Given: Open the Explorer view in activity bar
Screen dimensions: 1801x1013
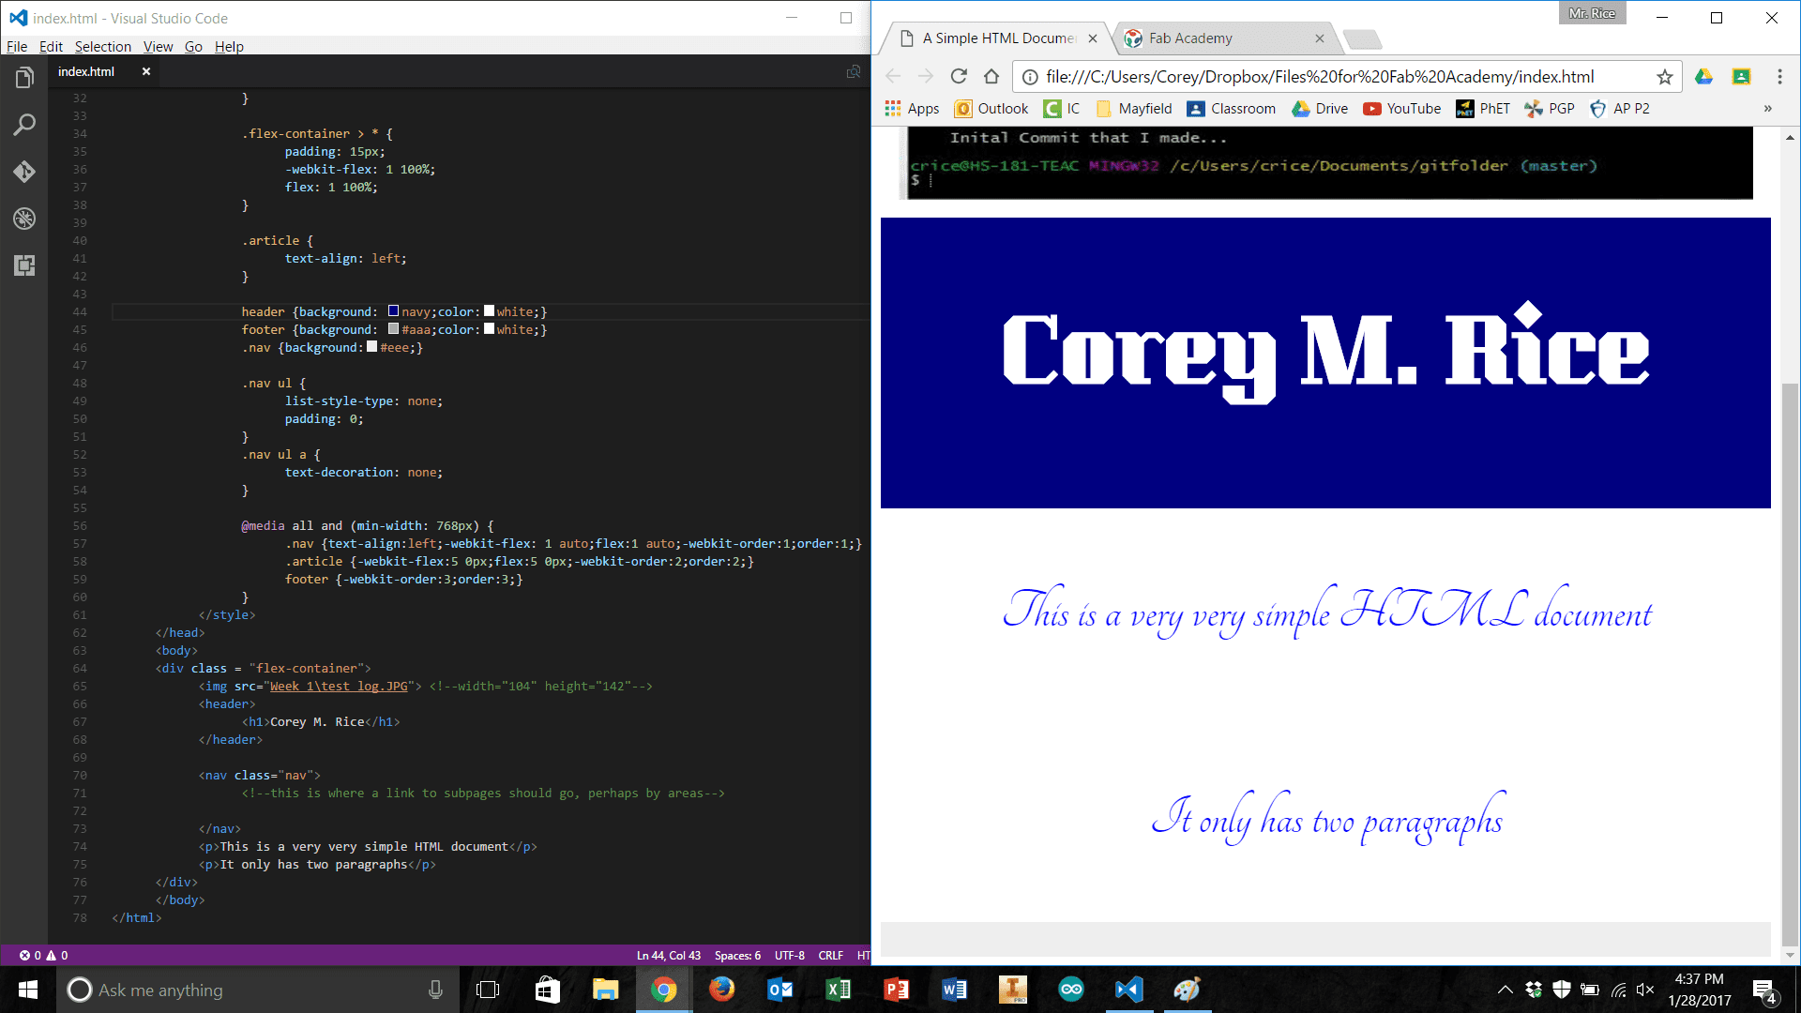Looking at the screenshot, I should (24, 78).
